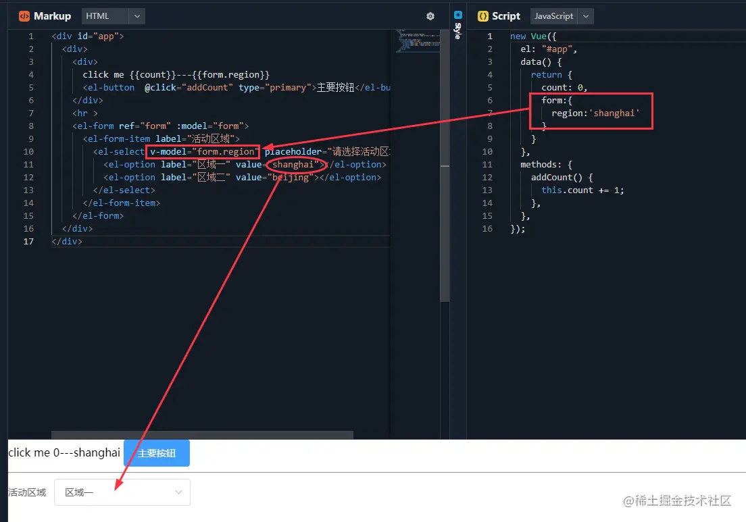Open the 活动区域 select showing 区域一
Viewport: 746px width, 522px height.
(122, 492)
